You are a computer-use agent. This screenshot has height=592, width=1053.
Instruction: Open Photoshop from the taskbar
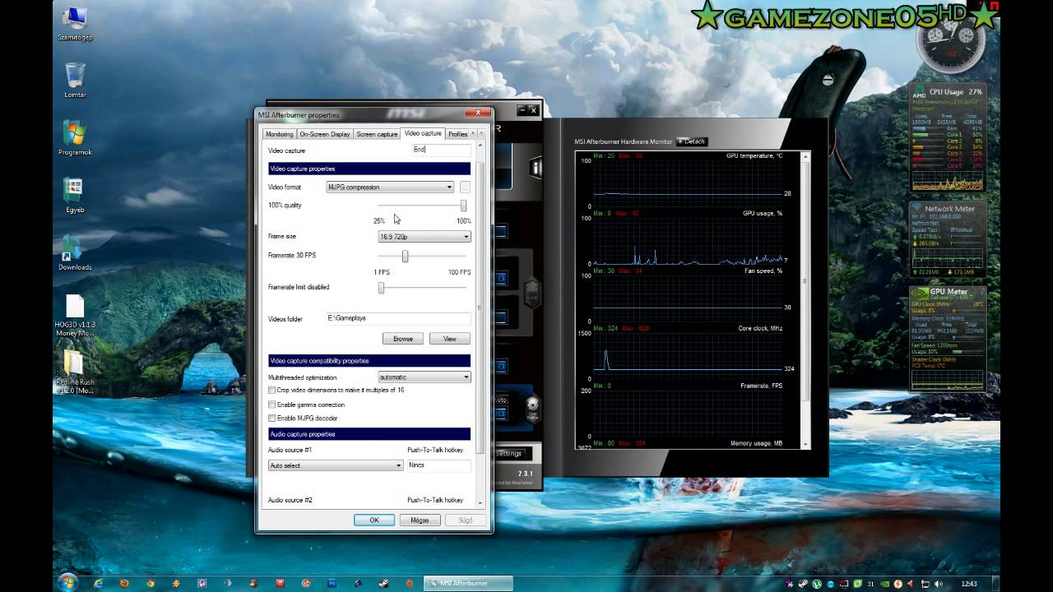332,583
